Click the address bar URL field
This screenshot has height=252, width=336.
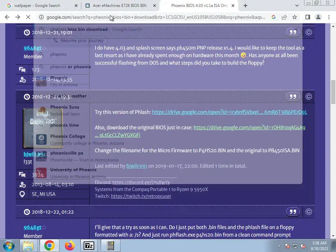156,17
